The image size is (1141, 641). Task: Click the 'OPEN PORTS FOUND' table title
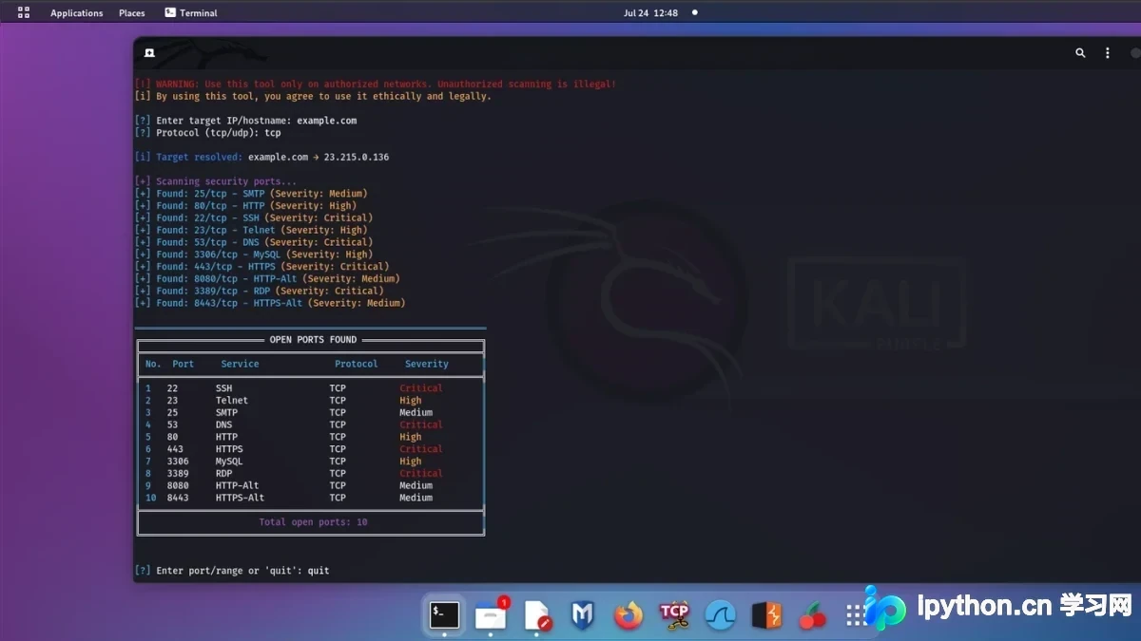(x=313, y=339)
